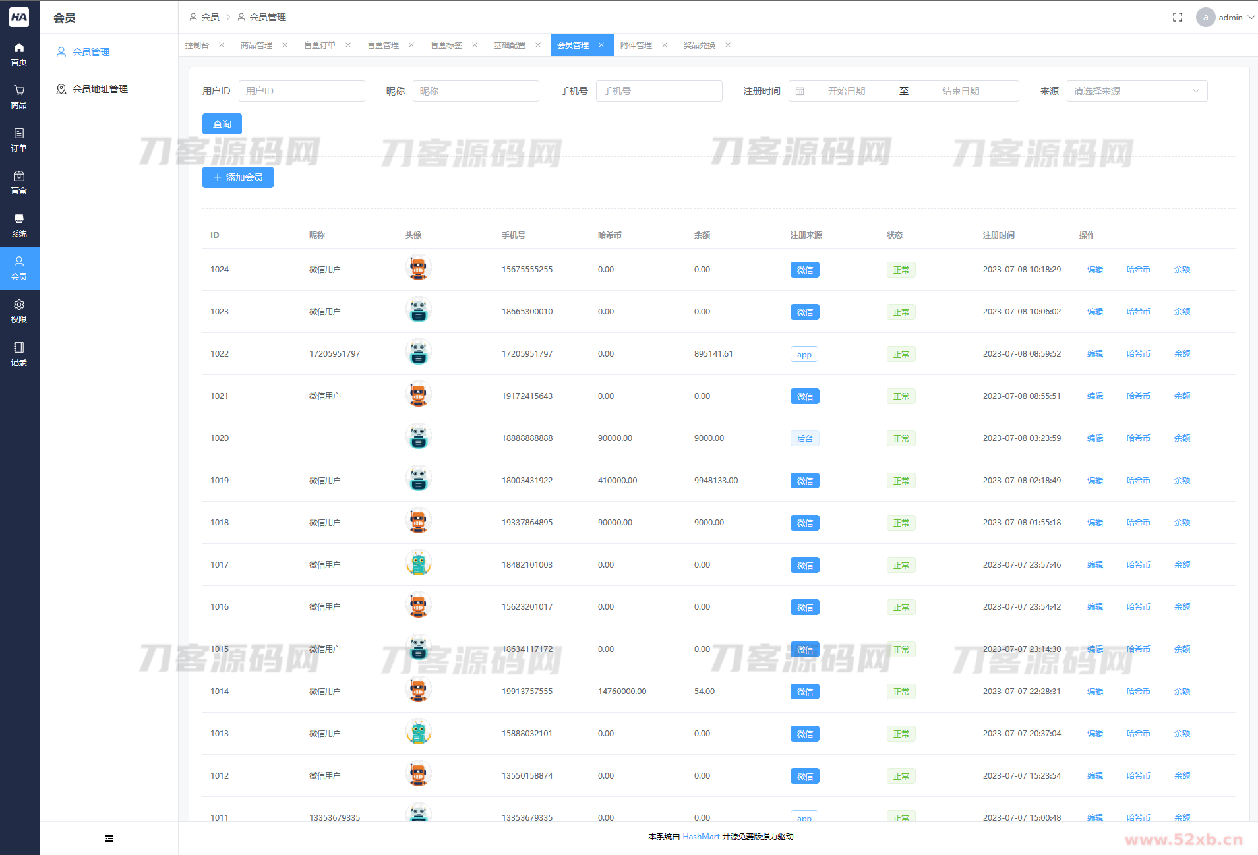Toggle fullscreen mode icon in header
This screenshot has width=1258, height=855.
[1177, 17]
